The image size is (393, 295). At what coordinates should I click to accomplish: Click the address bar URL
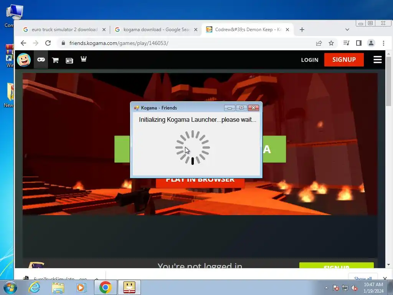pos(119,43)
